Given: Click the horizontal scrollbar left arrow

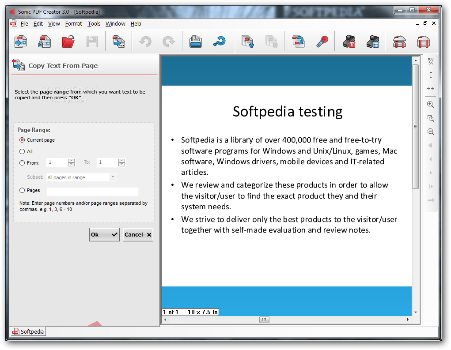Looking at the screenshot, I should [x=165, y=320].
